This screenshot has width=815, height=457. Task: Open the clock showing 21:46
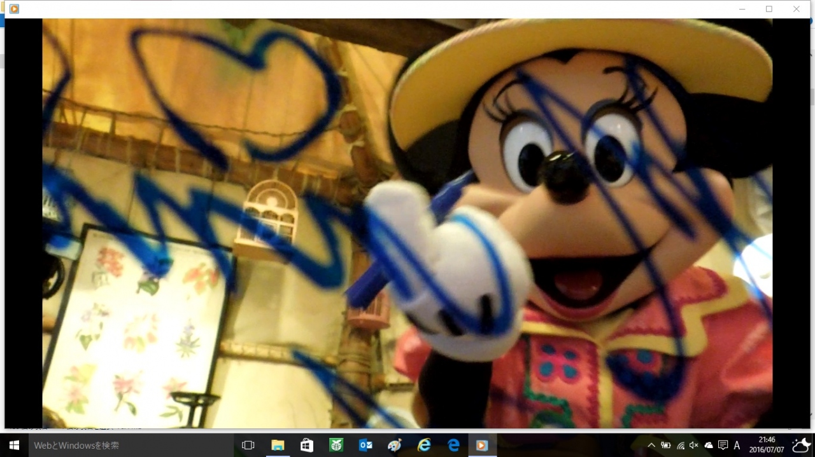(767, 444)
